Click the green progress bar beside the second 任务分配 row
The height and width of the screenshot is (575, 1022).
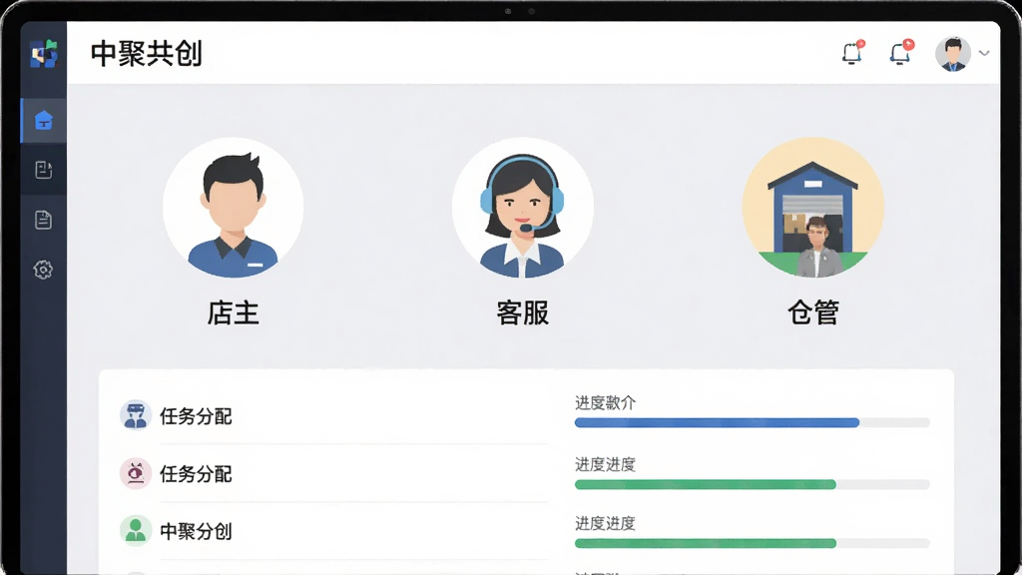point(753,484)
